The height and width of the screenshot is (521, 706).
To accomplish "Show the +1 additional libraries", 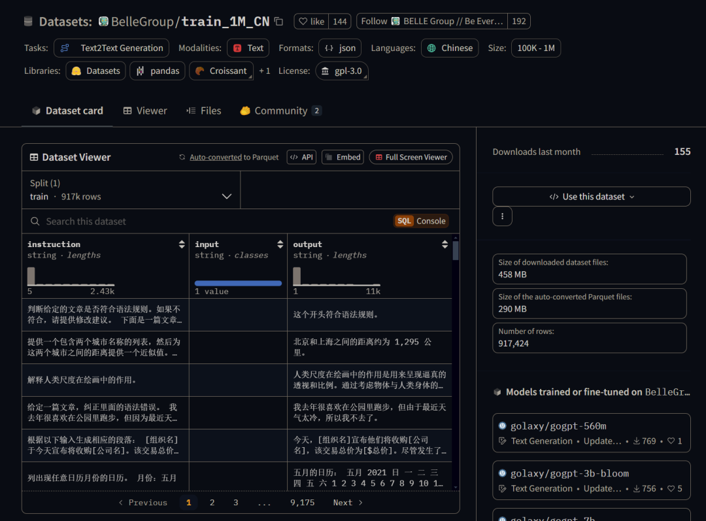I will coord(264,71).
